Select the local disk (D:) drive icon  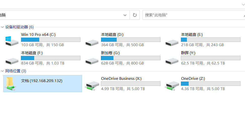(92, 43)
